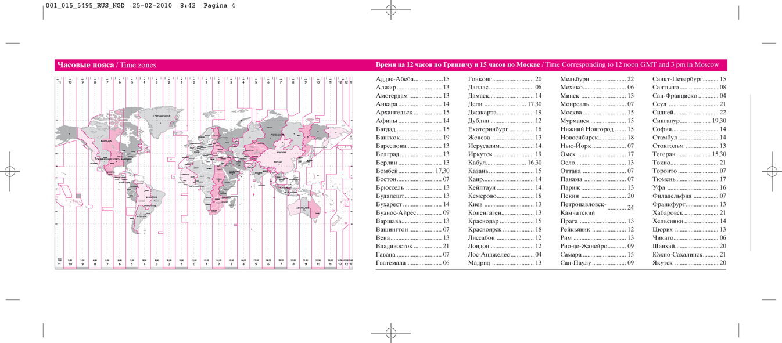Select the 'Джакарта 19' row

pyautogui.click(x=505, y=113)
